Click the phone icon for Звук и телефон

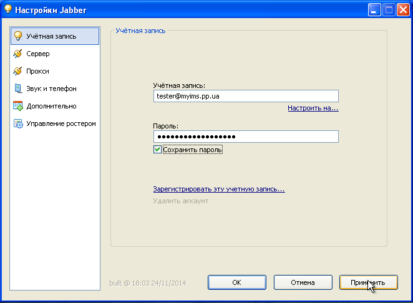click(17, 89)
